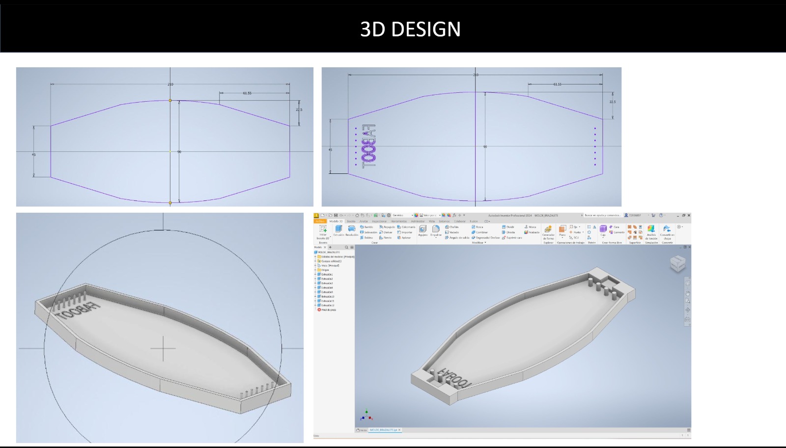This screenshot has height=448, width=786.
Task: Open the Archivo menu tab
Action: pyautogui.click(x=320, y=221)
